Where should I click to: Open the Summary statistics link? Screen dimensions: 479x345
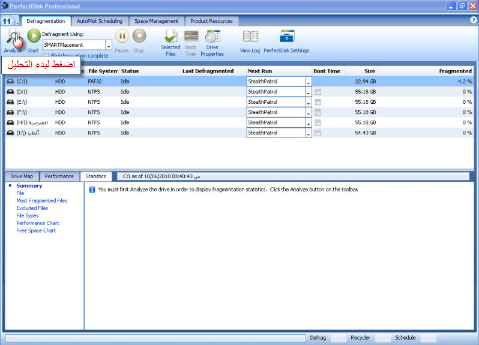[x=29, y=185]
